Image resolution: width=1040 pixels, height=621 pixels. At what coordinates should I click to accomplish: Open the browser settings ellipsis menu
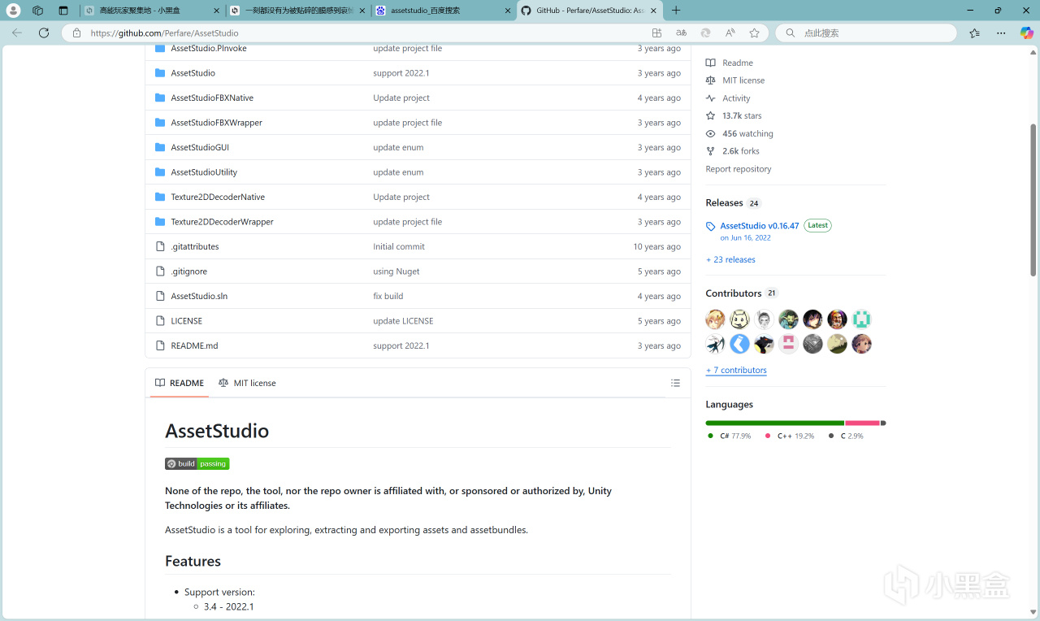pos(1000,33)
